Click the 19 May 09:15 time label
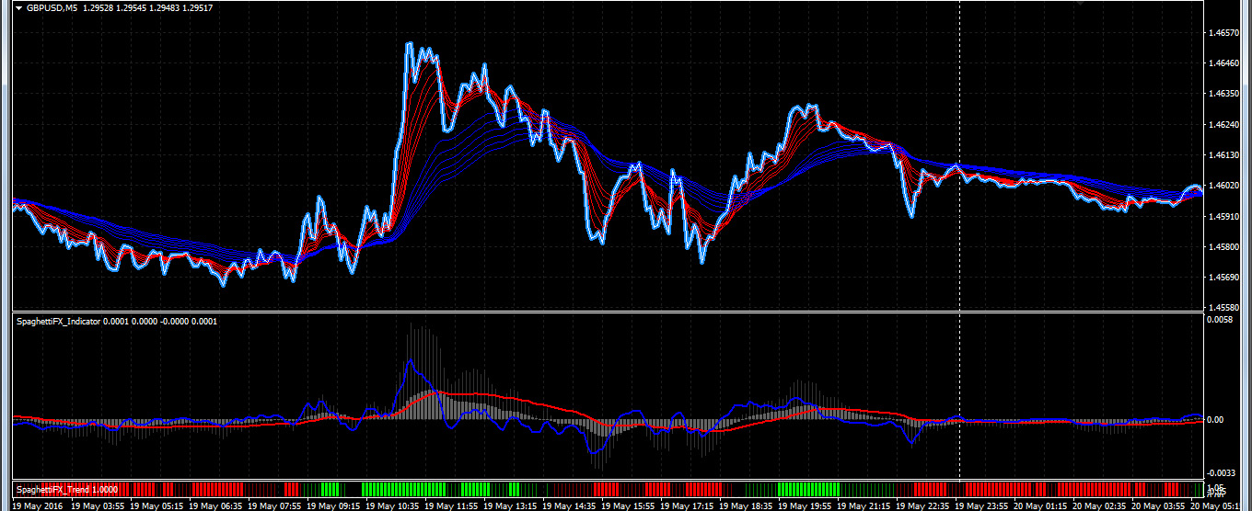 333,505
